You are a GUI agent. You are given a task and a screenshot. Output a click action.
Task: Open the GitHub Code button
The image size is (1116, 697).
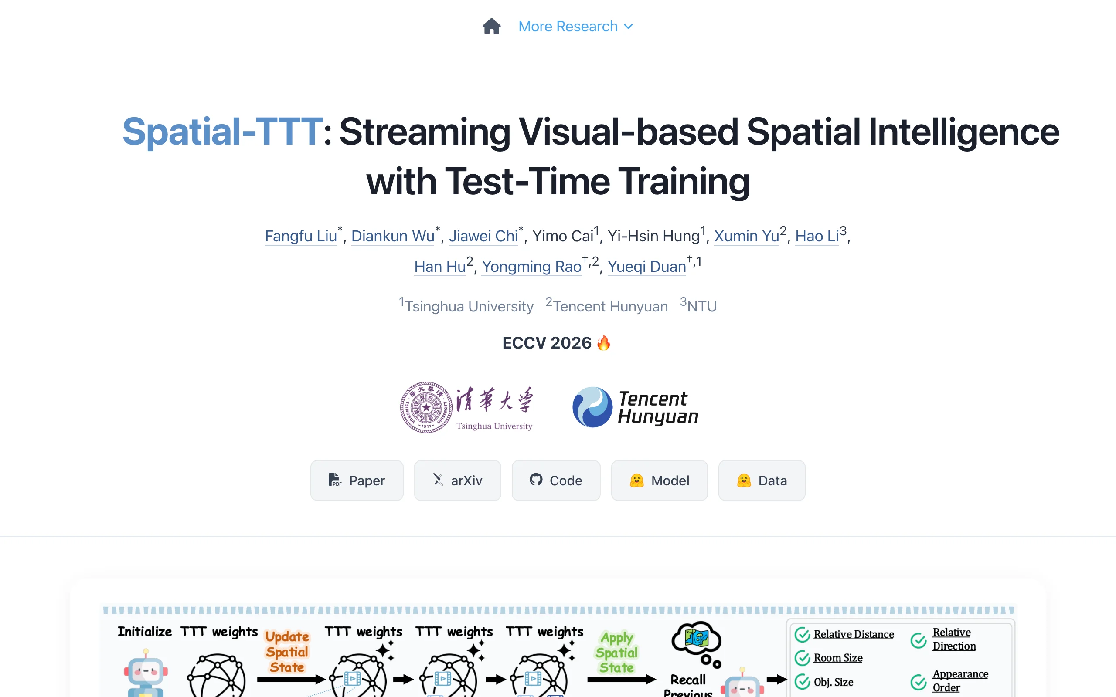[x=556, y=480]
